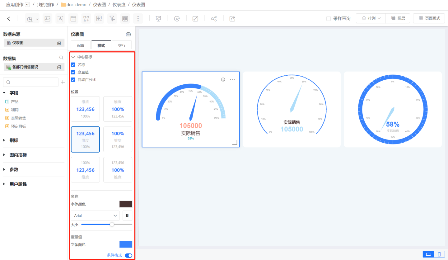Search the dataset with the magnifier icon
Viewport: 448px width, 260px height.
coord(61,58)
